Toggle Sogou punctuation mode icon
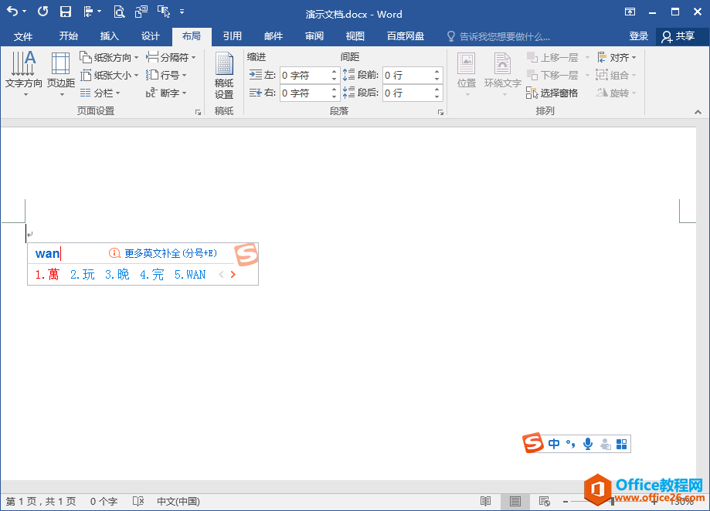Screen dimensions: 710x511 [570, 444]
